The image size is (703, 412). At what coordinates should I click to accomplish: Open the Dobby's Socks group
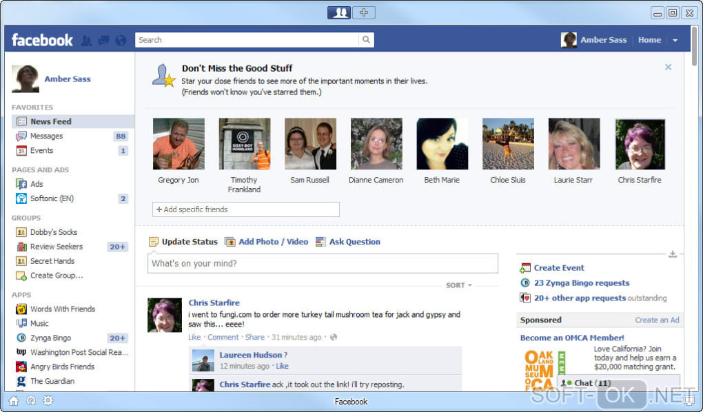53,232
